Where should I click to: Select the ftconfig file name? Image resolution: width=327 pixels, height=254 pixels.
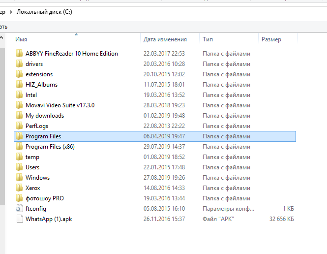36,209
